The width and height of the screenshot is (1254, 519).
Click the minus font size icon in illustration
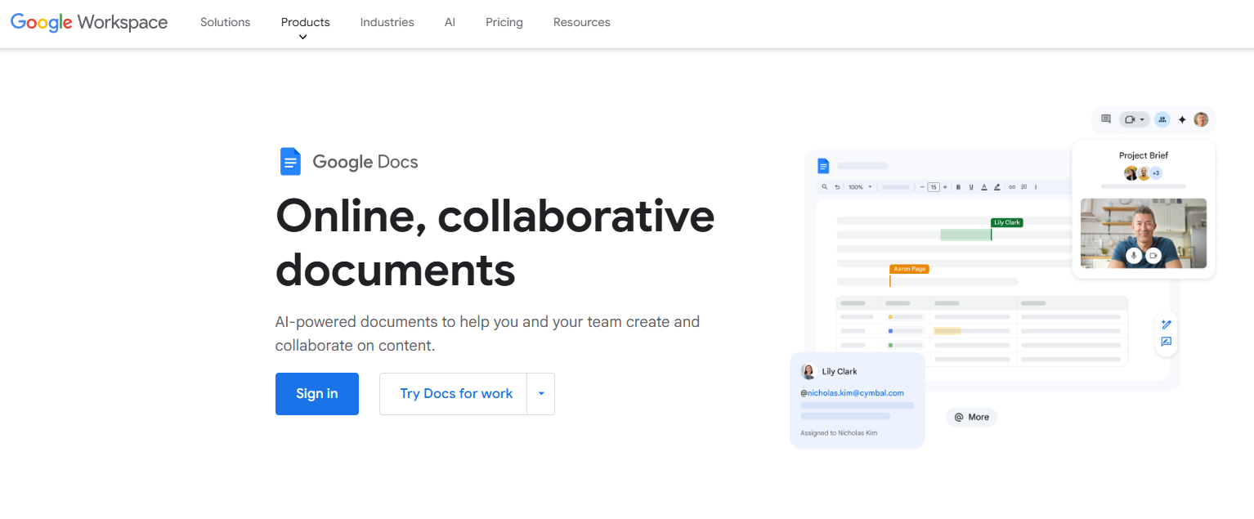pyautogui.click(x=922, y=187)
